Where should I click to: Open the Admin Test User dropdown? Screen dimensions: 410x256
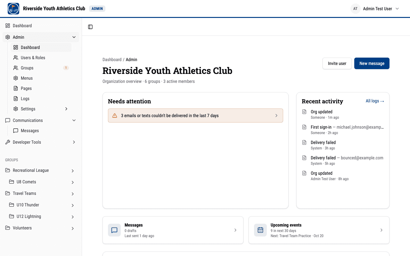[x=375, y=9]
